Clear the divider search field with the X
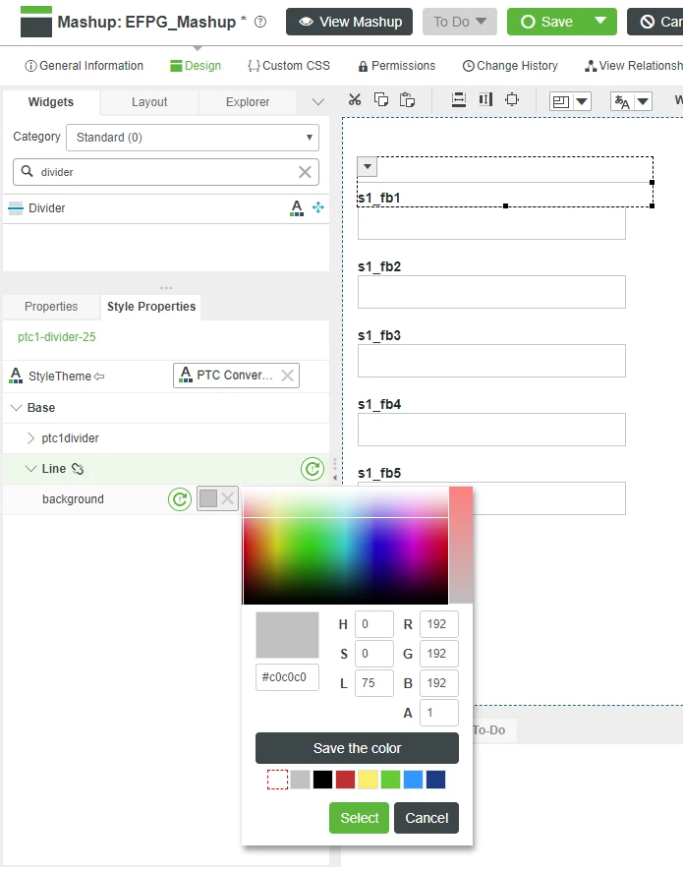Viewport: 683px width, 870px height. click(x=304, y=170)
